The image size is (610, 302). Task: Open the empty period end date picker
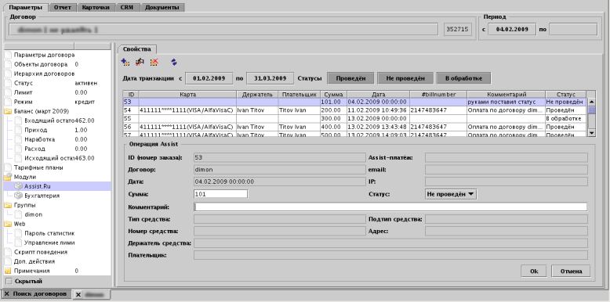coord(573,30)
